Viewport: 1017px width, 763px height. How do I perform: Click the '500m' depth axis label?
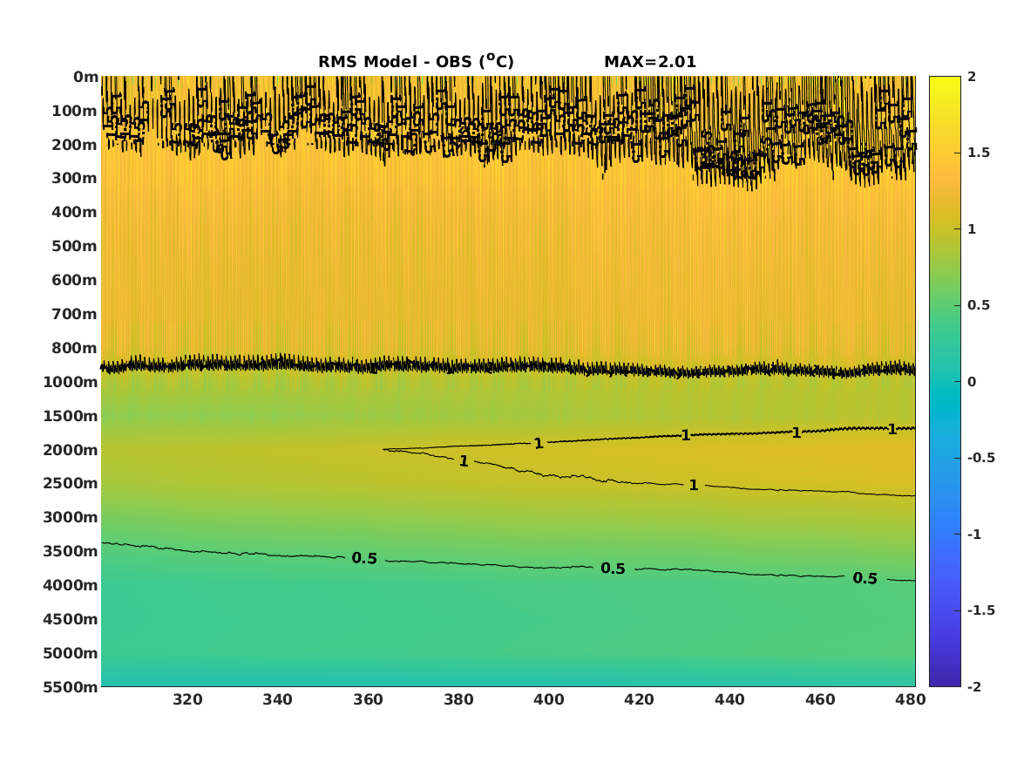coord(75,247)
